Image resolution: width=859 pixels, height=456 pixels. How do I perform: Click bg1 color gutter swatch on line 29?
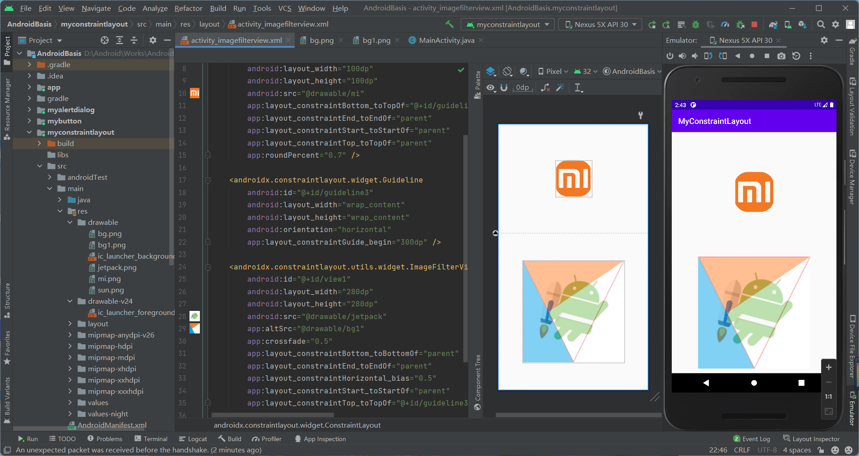pyautogui.click(x=195, y=328)
